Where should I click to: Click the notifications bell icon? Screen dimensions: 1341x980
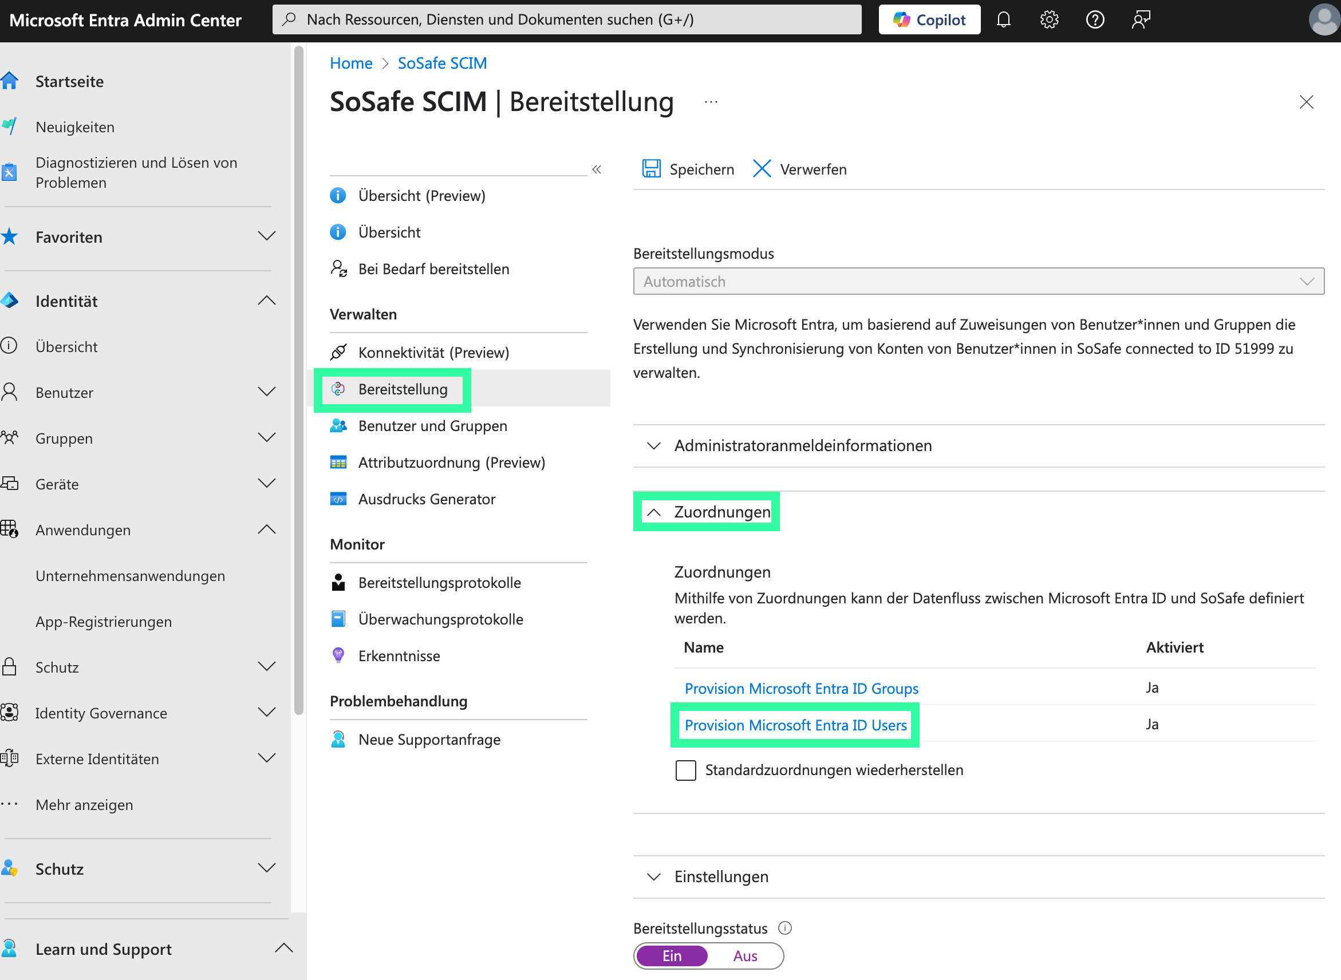point(1003,19)
